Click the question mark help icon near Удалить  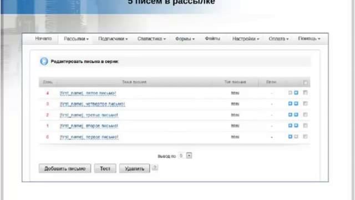point(155,168)
